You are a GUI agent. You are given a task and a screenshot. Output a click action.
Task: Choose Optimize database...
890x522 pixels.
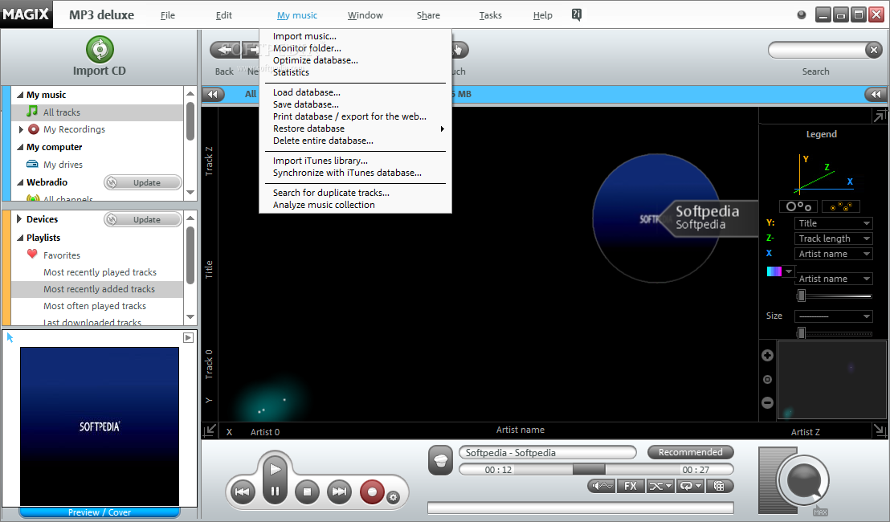(316, 60)
